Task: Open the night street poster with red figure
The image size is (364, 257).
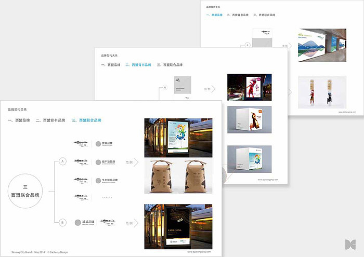Action: pos(249,87)
